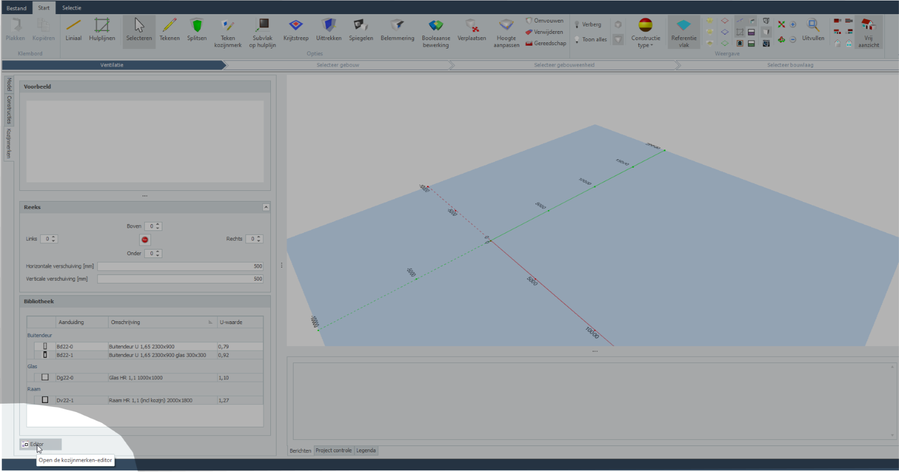Increase the Boven stepper value
This screenshot has height=472, width=899.
(x=158, y=224)
